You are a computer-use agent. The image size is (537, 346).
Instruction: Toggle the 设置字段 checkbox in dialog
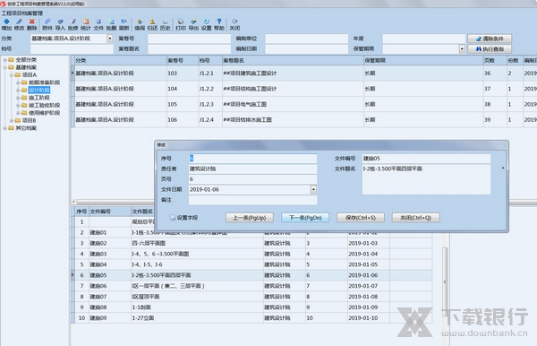pos(173,218)
